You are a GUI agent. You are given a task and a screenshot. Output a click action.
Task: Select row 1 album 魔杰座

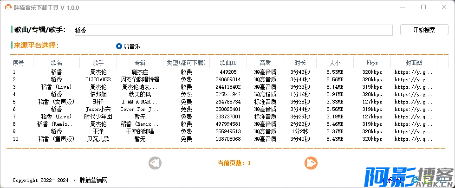(x=140, y=72)
